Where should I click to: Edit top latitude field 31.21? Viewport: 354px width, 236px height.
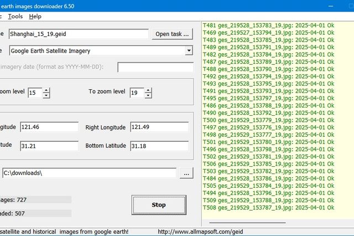pos(49,146)
